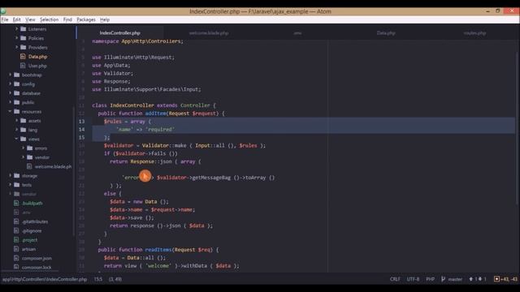Screen dimensions: 520x292
Task: Click the CRLF line ending selector
Action: pos(395,279)
